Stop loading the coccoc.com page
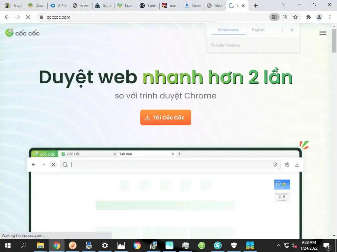Screen dimensions: 337x252 (28, 17)
